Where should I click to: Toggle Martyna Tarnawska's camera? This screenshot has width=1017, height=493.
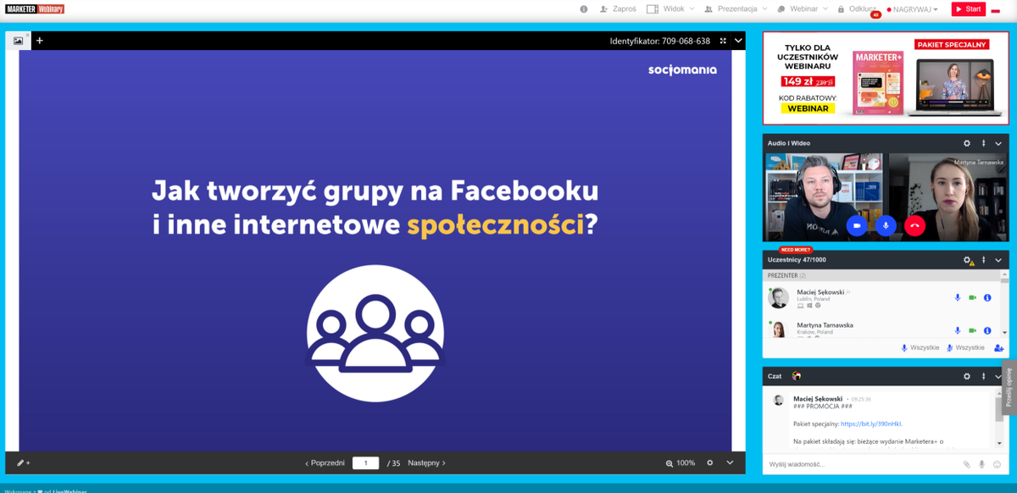click(x=973, y=330)
